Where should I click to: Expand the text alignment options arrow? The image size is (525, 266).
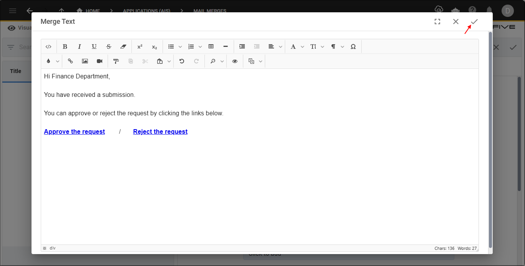[281, 47]
